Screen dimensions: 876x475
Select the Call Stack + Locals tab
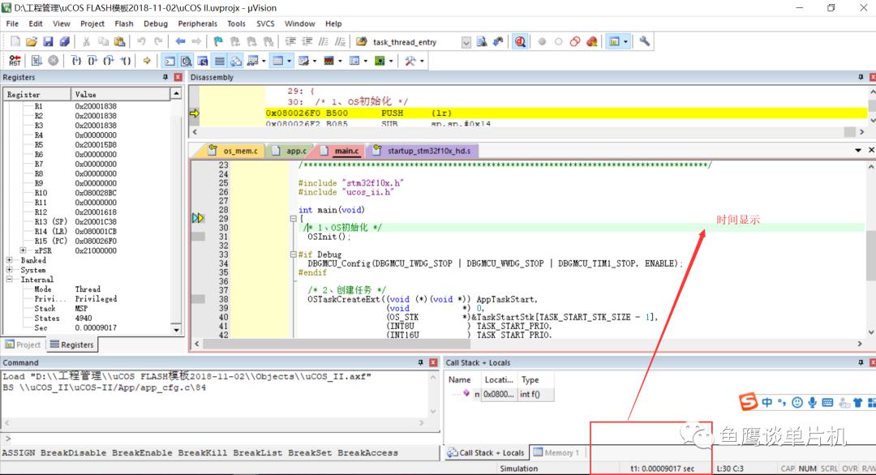[486, 452]
